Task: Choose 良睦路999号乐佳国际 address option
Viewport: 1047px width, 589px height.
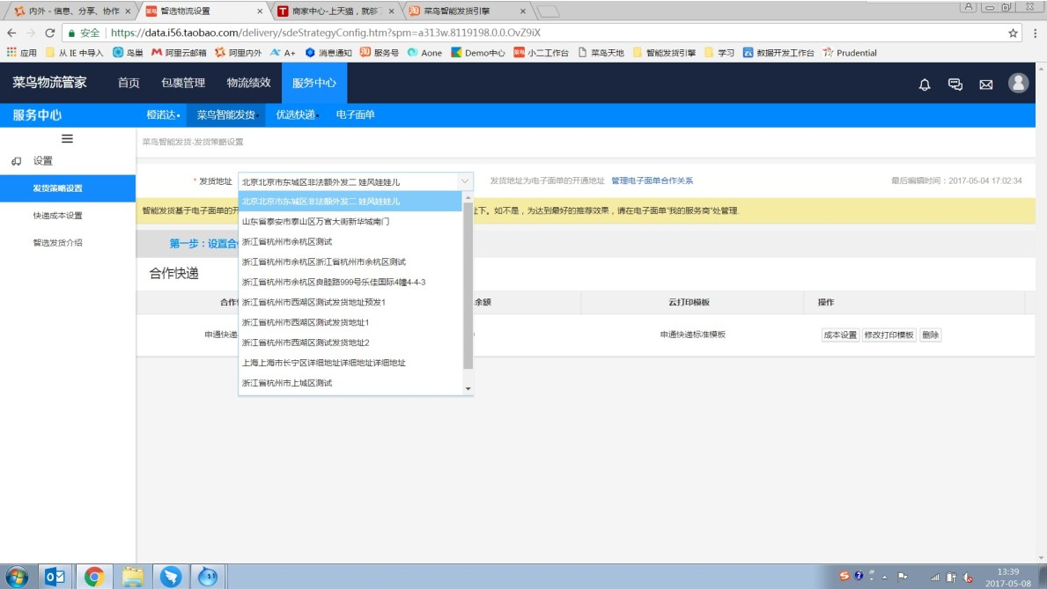Action: pyautogui.click(x=350, y=282)
